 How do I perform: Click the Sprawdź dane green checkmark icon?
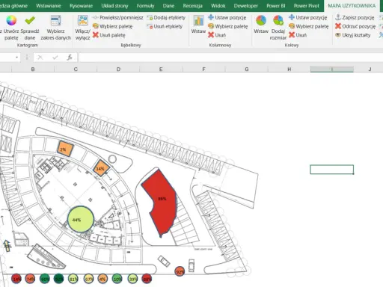(30, 20)
